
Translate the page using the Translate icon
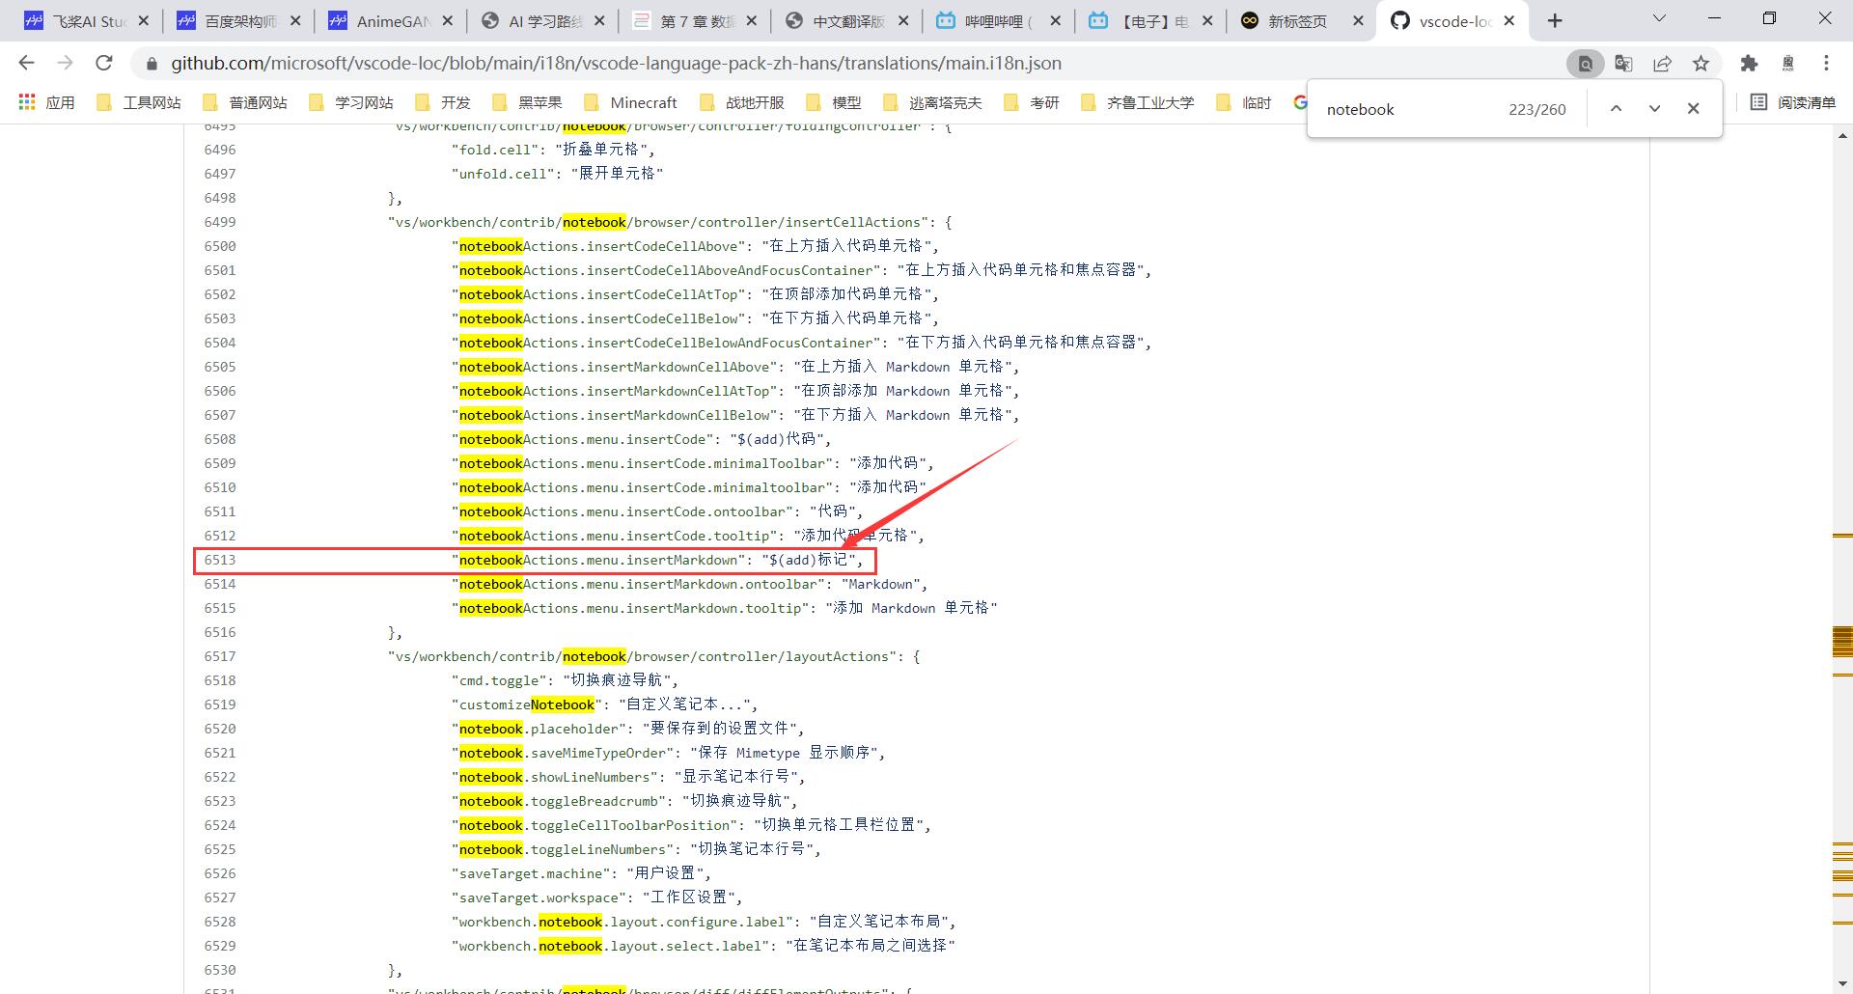pyautogui.click(x=1623, y=63)
